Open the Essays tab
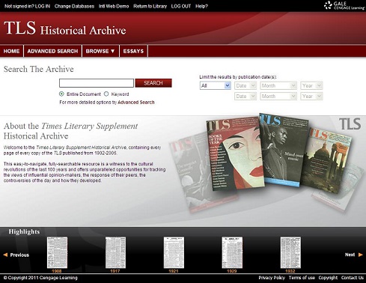Image resolution: width=366 pixels, height=283 pixels. [133, 51]
